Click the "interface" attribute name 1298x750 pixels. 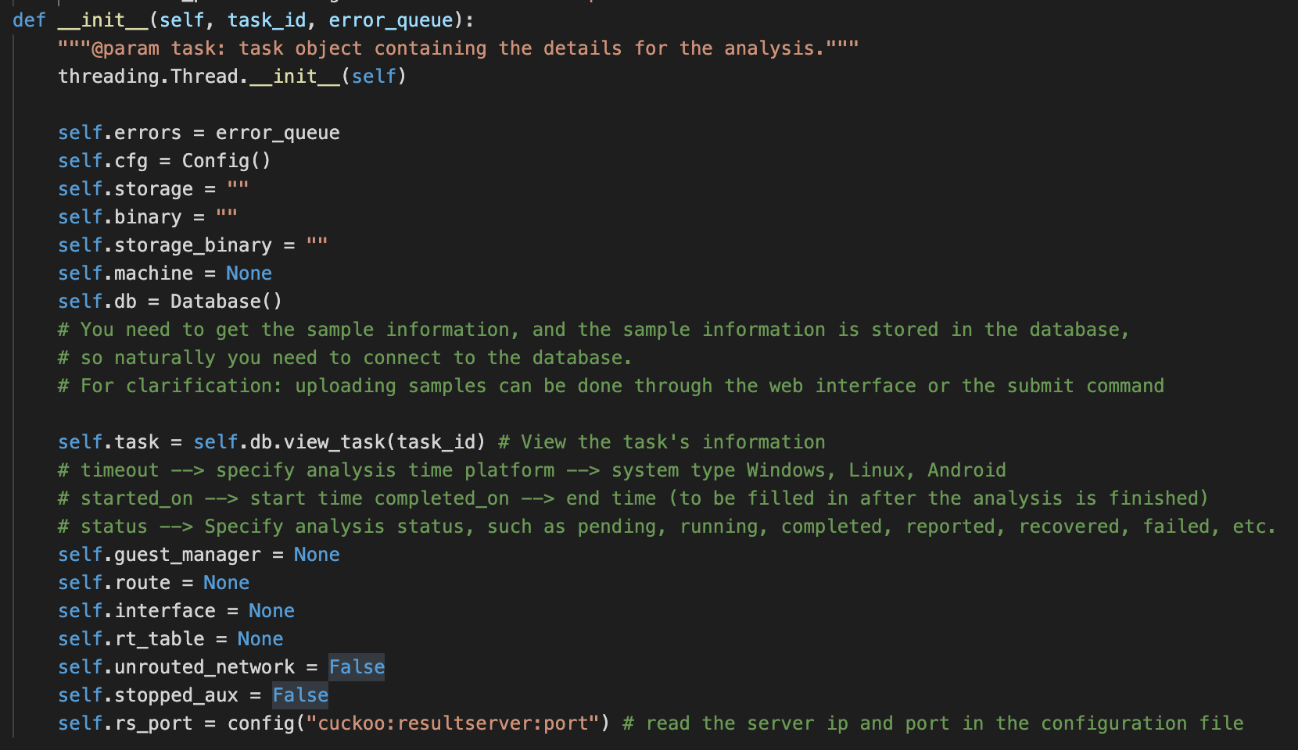165,611
